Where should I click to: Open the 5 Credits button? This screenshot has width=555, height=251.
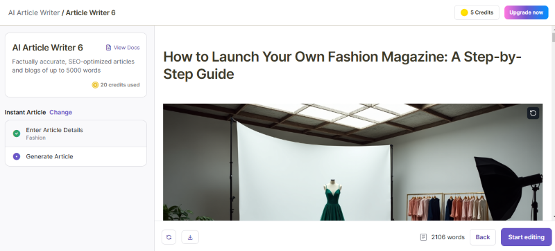pos(477,12)
